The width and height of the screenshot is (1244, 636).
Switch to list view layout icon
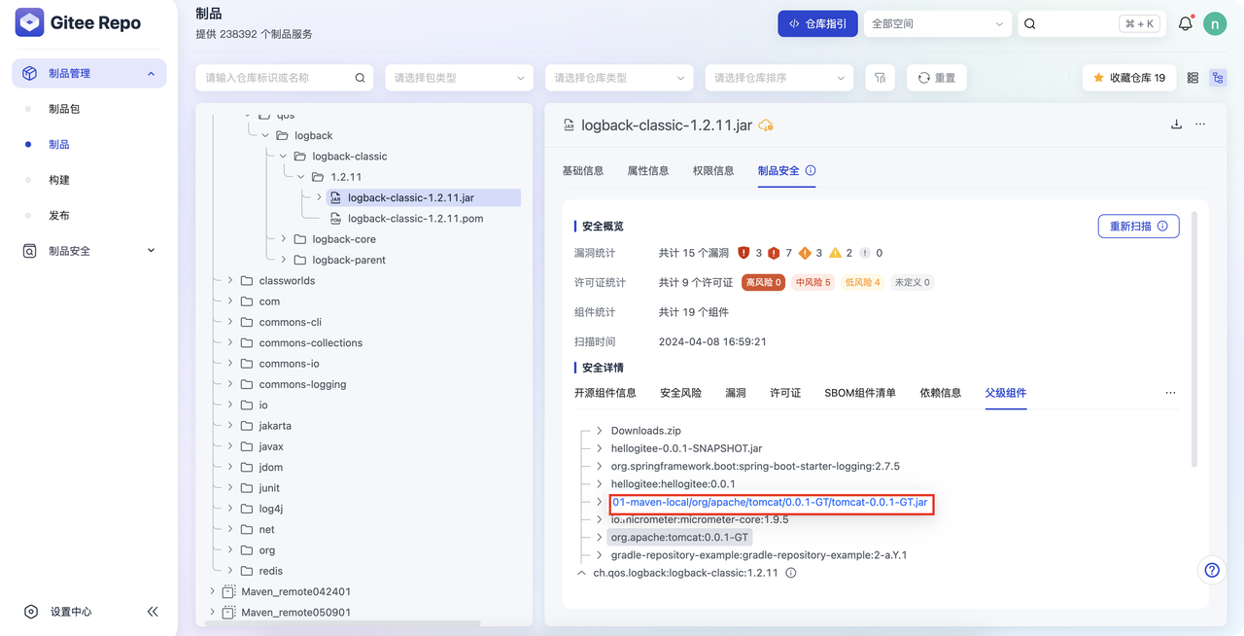1192,77
